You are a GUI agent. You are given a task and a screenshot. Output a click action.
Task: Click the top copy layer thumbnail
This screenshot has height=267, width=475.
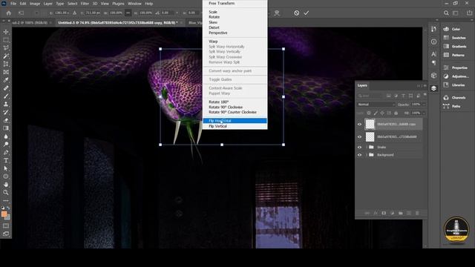(x=370, y=124)
